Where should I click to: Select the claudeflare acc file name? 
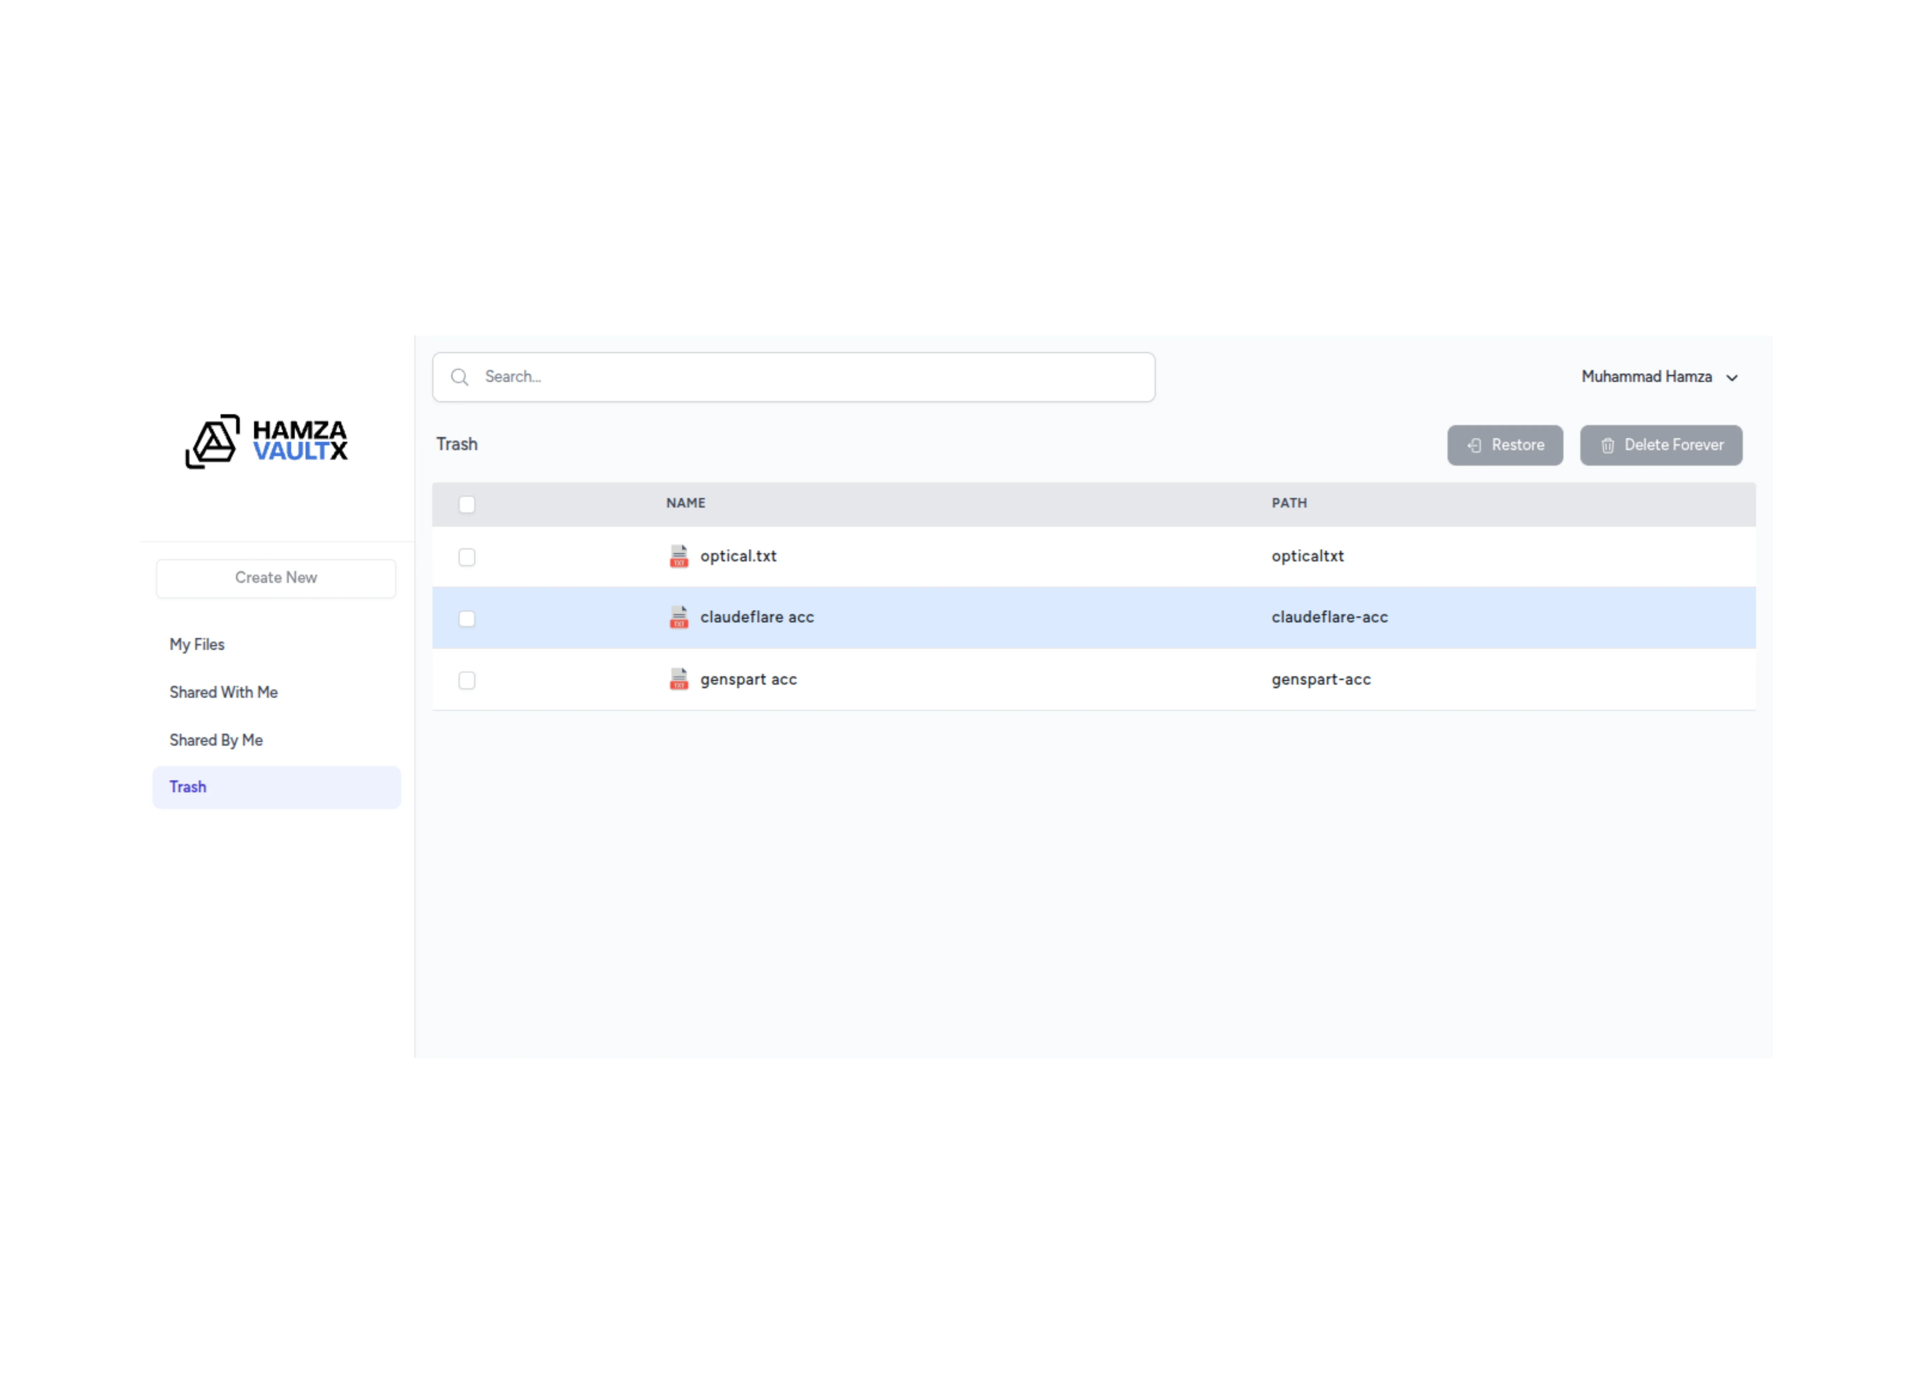pyautogui.click(x=757, y=617)
